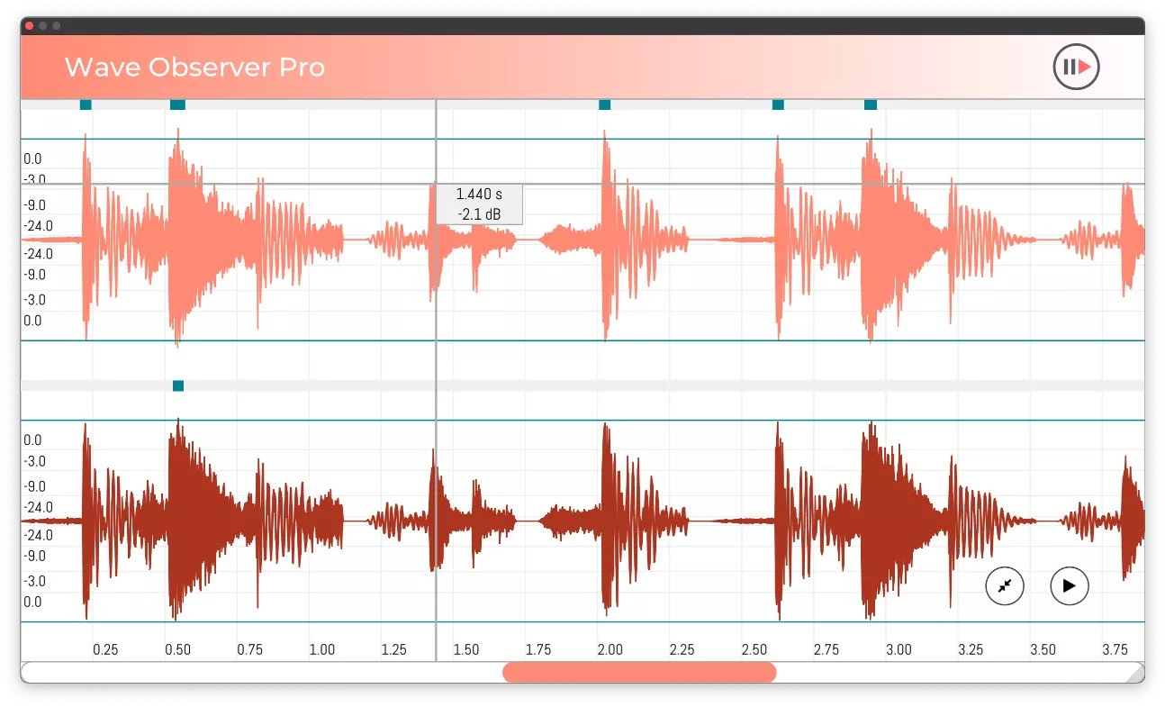Click the Wave Observer Pro title text
Screen dimensions: 1165x707
click(194, 67)
